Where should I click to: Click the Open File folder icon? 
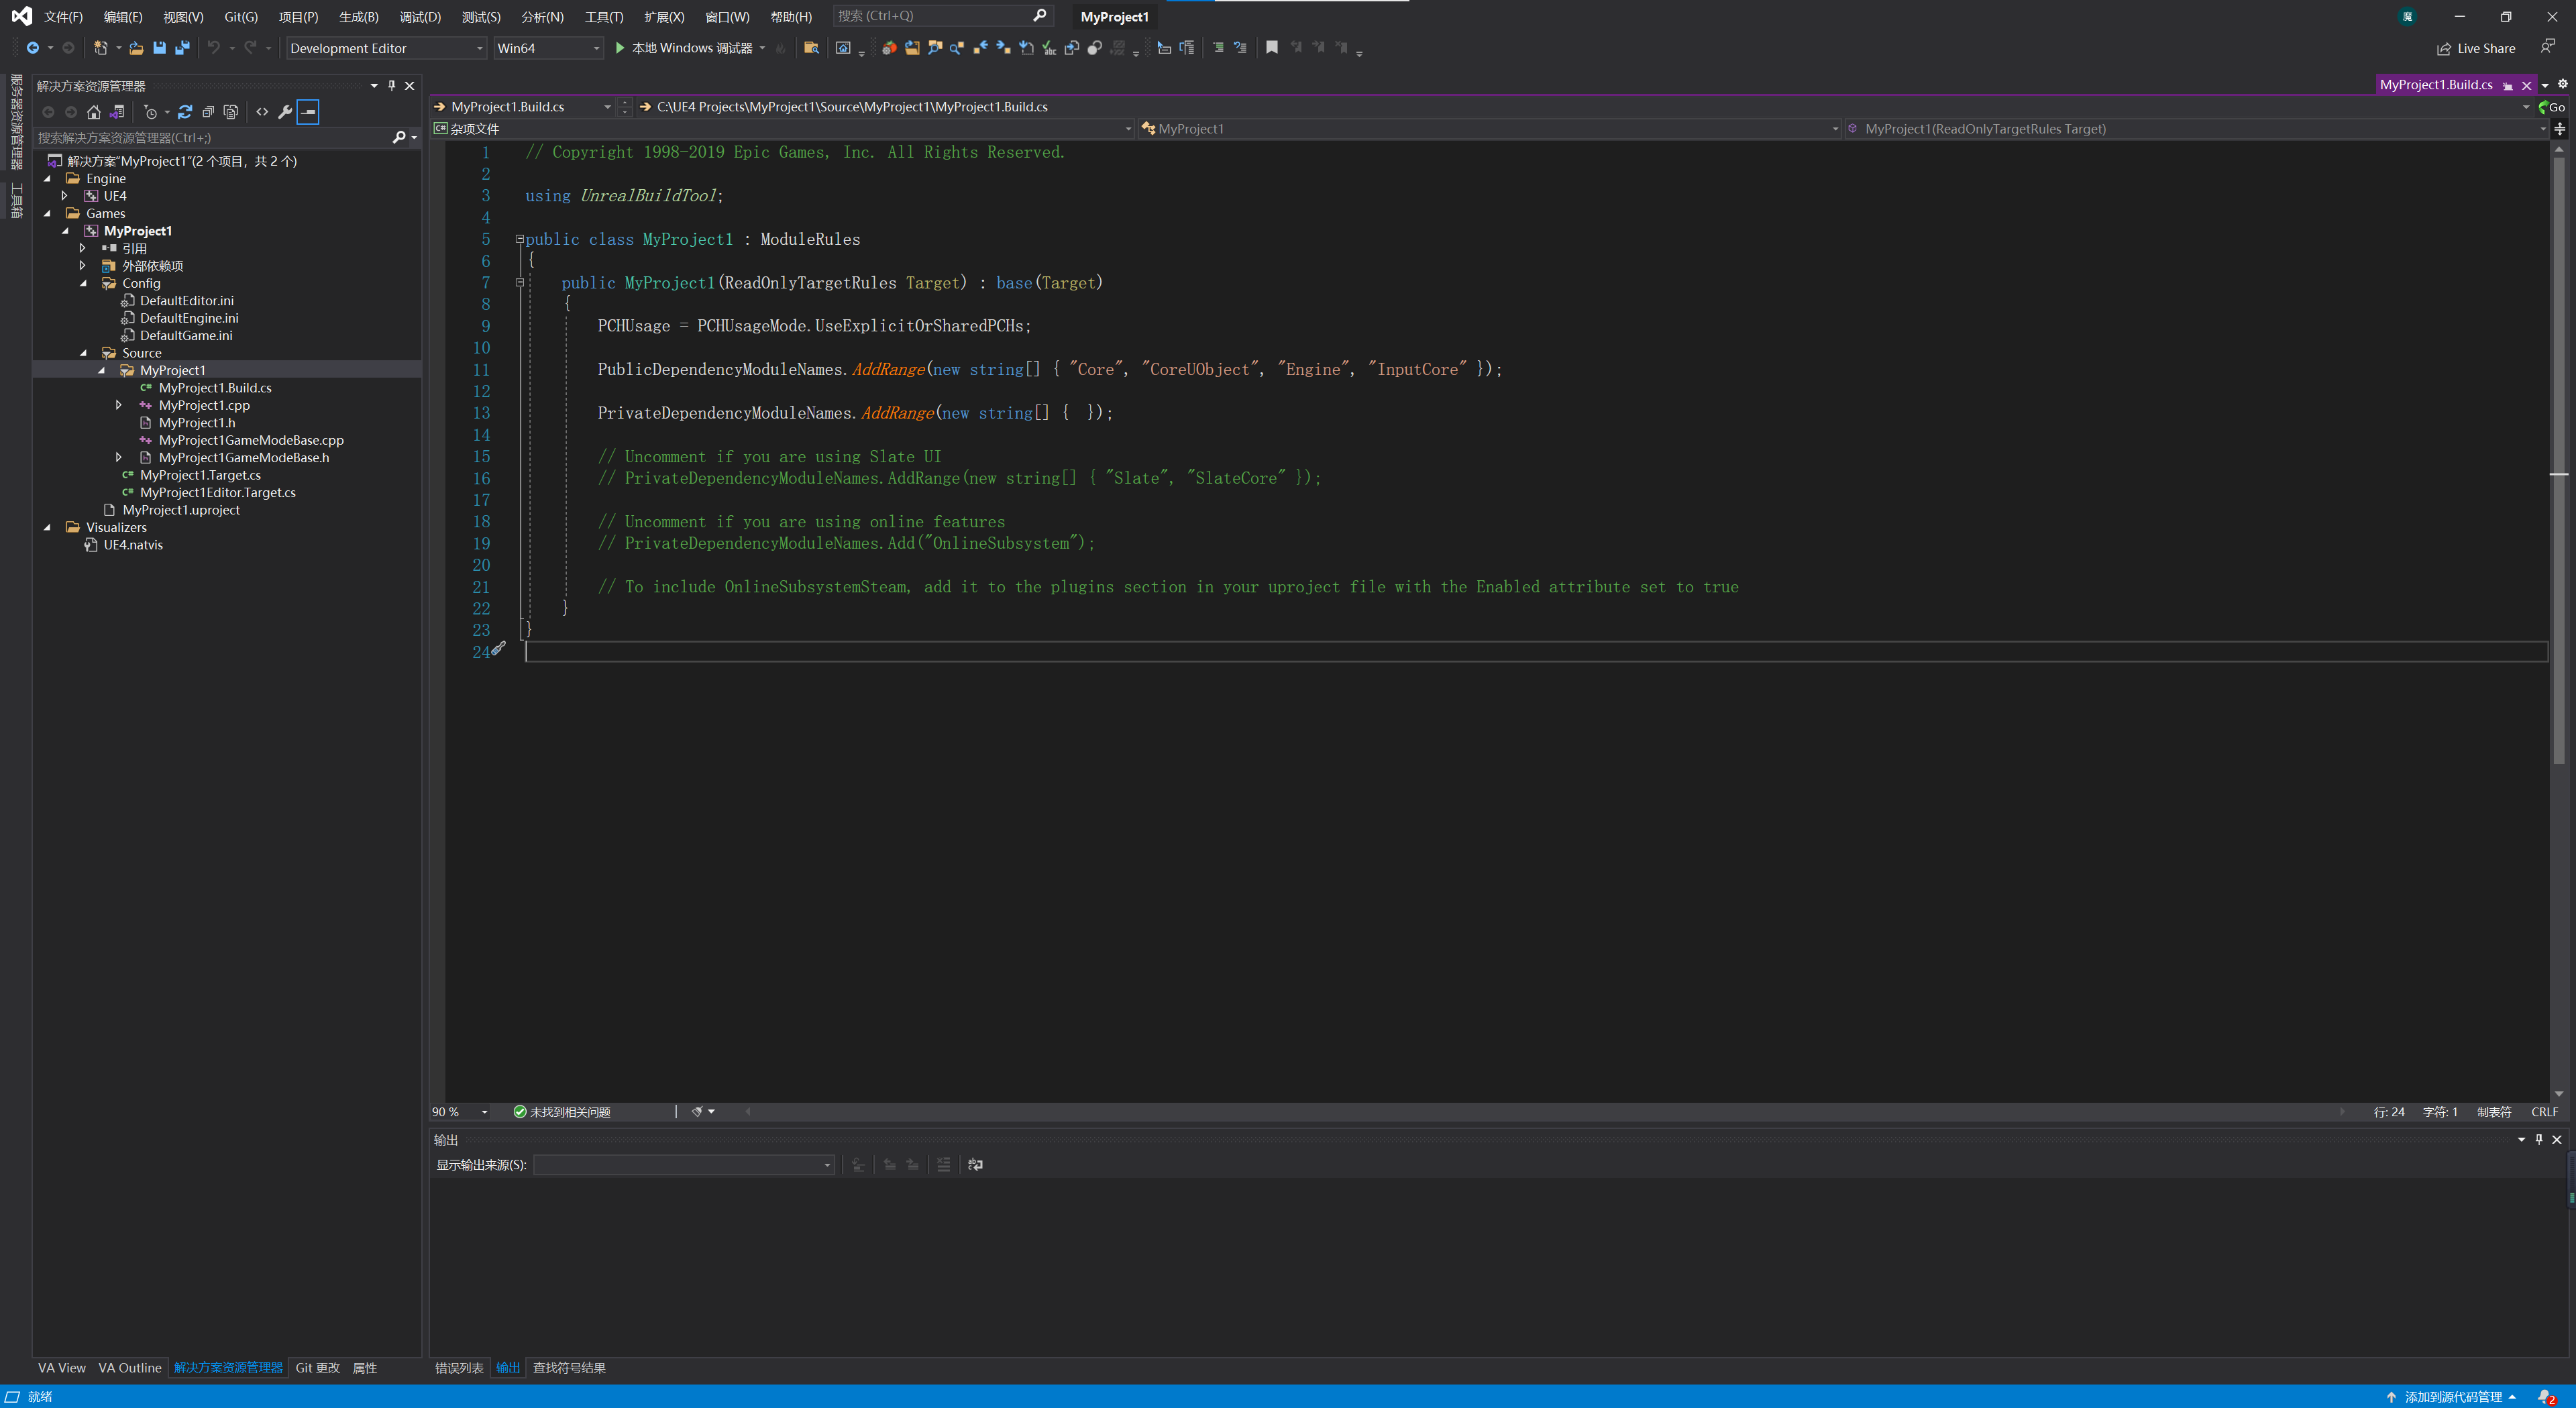click(136, 48)
